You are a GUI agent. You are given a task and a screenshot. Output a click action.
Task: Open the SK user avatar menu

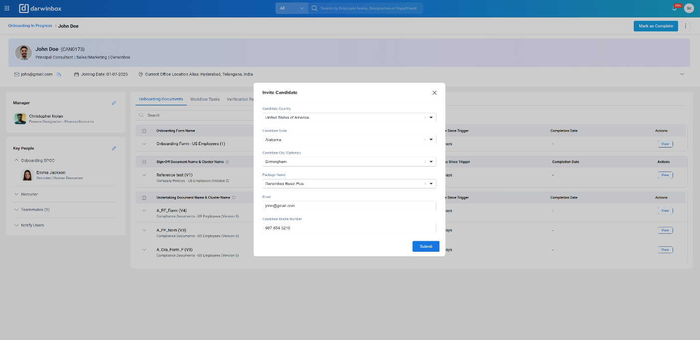click(x=689, y=8)
